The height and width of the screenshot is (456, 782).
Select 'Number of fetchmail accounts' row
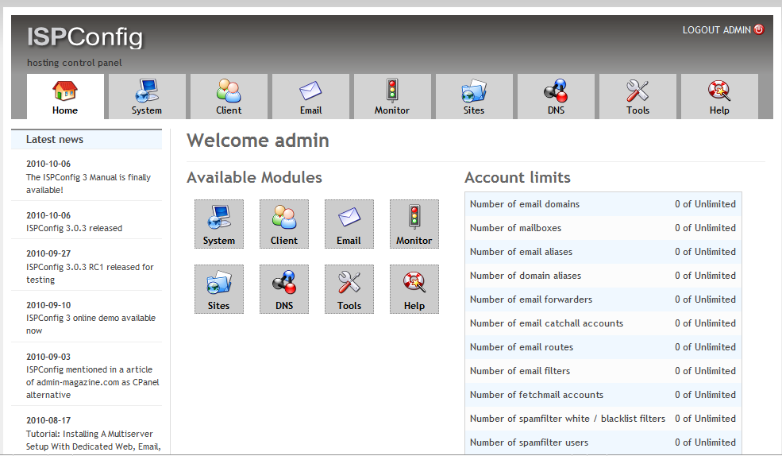[x=603, y=395]
